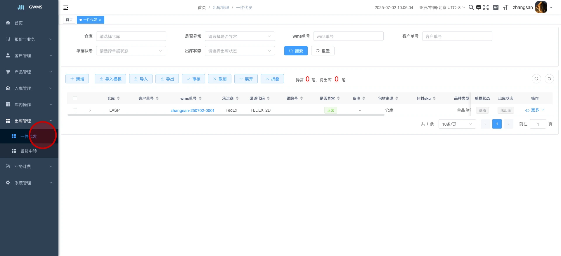Screen dimensions: 561x256
Task: Select 备货中转 in sidebar
Action: pyautogui.click(x=29, y=151)
